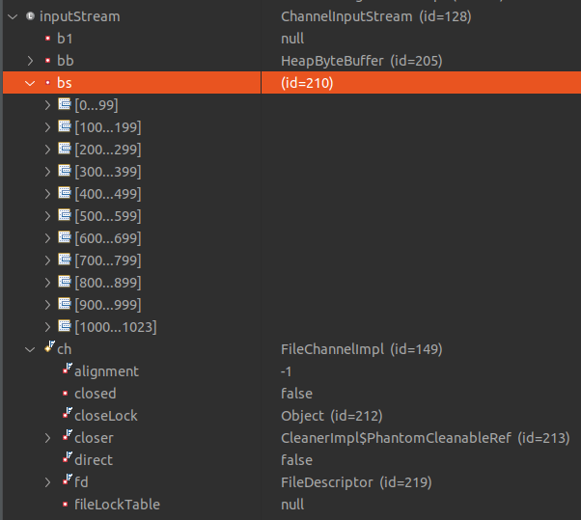Click the [0...99] partition icon
The image size is (581, 520).
click(x=65, y=104)
